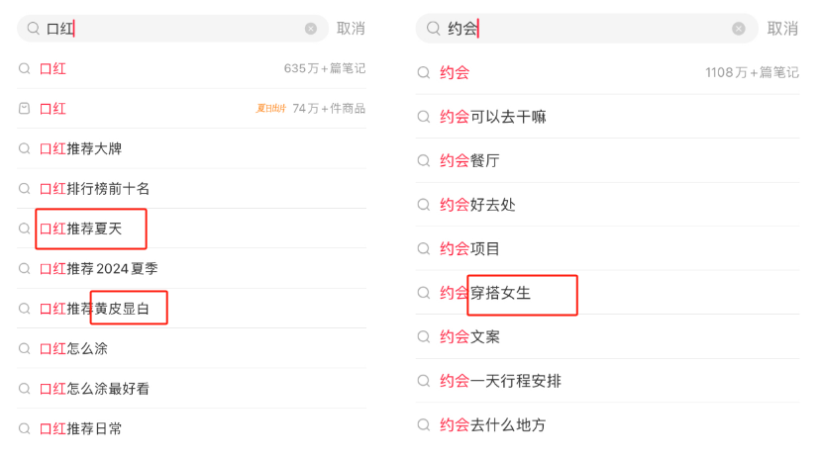
Task: Click search icon next to 约会文案
Action: tap(423, 336)
